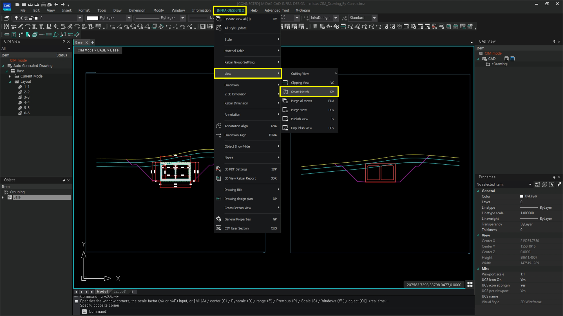This screenshot has width=563, height=316.
Task: Expand the Current Mode tree node
Action: (x=10, y=76)
